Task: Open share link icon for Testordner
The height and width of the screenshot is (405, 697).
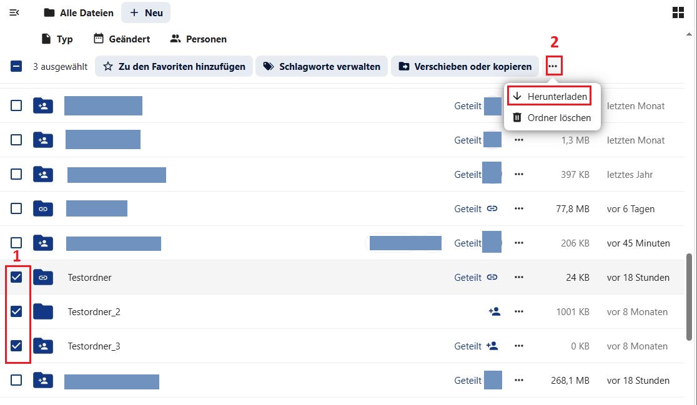Action: (x=492, y=277)
